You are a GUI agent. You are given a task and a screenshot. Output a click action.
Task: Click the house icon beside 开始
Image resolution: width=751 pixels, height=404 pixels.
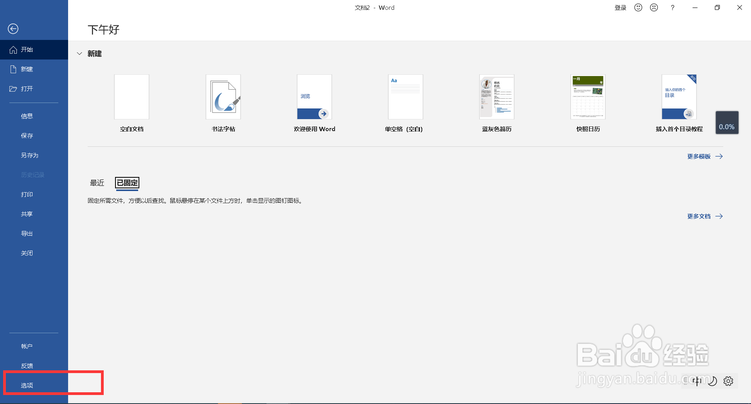click(x=13, y=50)
